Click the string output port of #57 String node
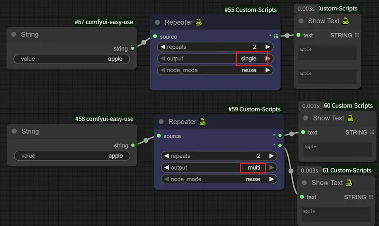 pyautogui.click(x=133, y=48)
